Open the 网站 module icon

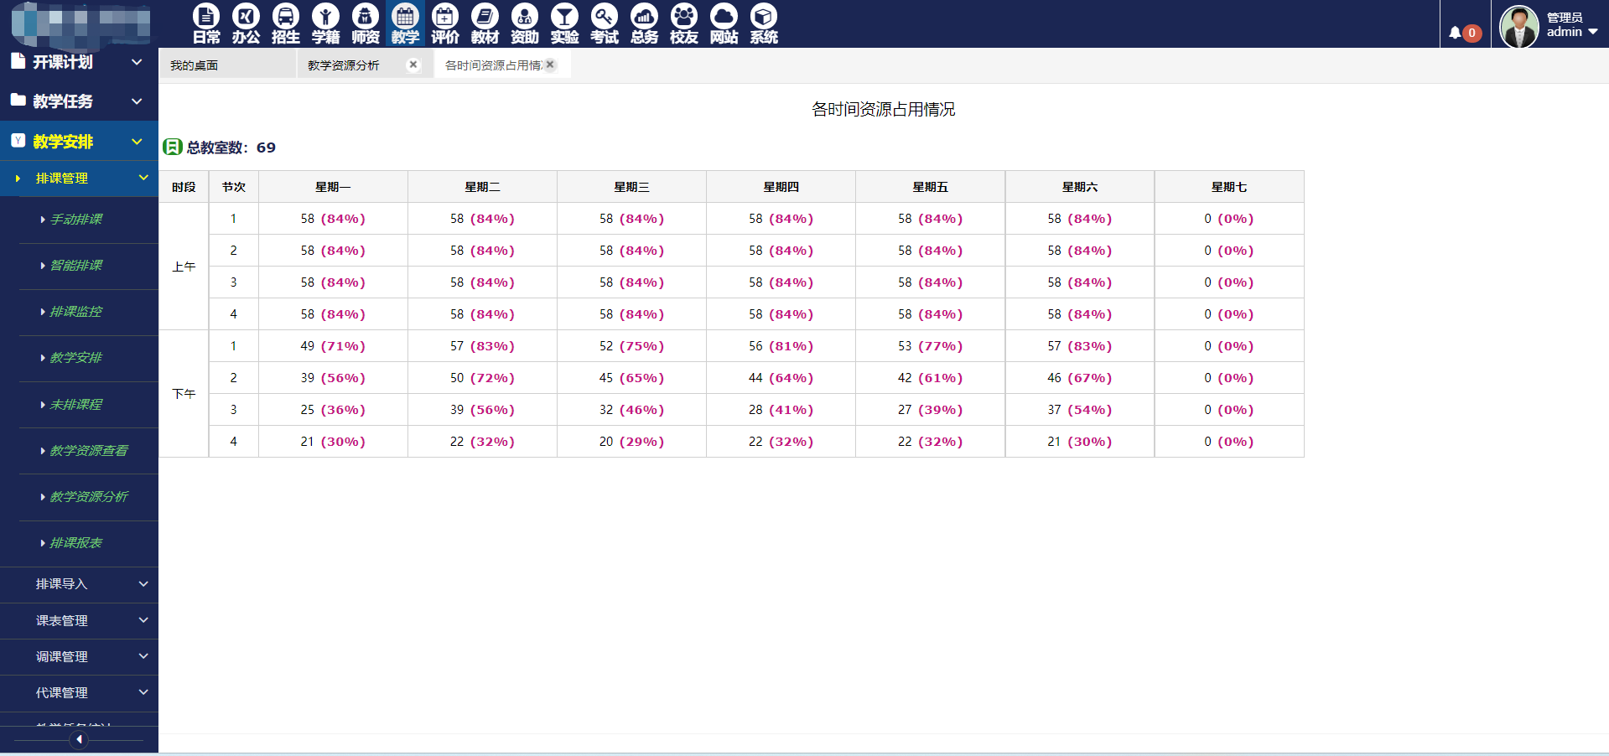[x=724, y=23]
